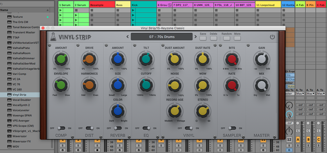
Task: Toggle the SAMPLER section on/off switch
Action: (x=232, y=128)
